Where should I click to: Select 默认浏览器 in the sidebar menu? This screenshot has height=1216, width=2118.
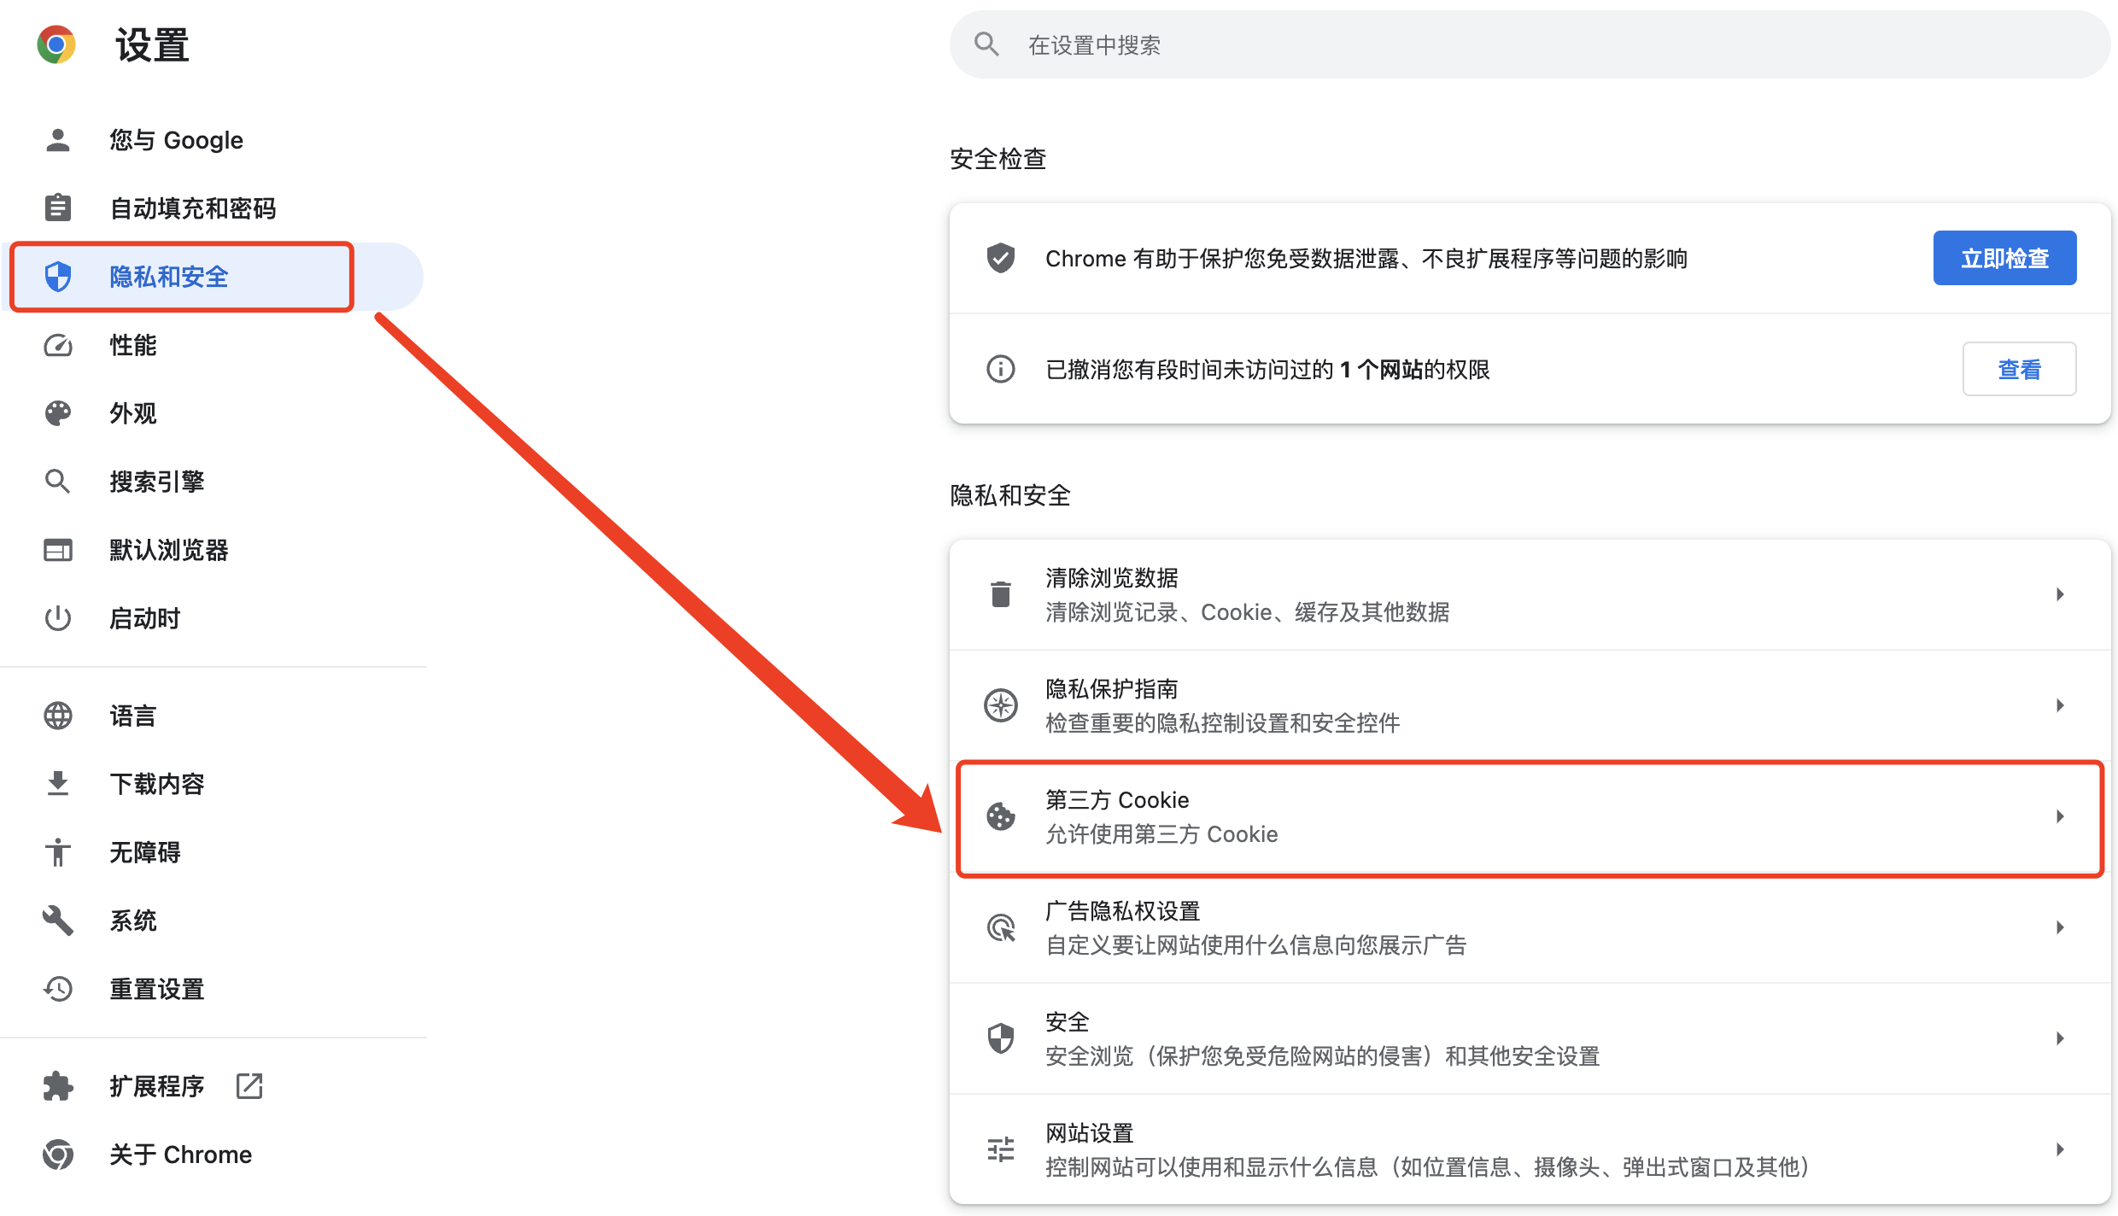point(168,550)
